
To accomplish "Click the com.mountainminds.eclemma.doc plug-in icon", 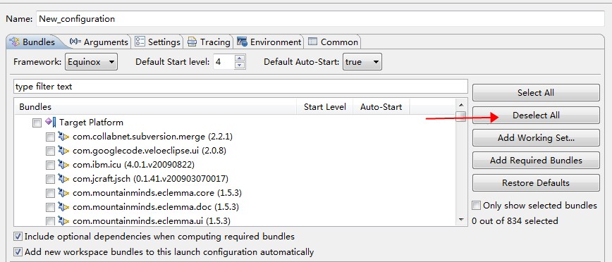I will coord(63,206).
